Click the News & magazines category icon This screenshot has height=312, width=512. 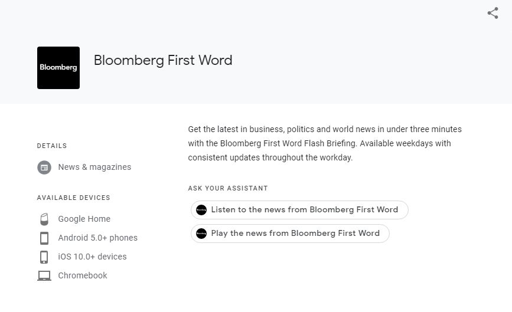pos(44,168)
